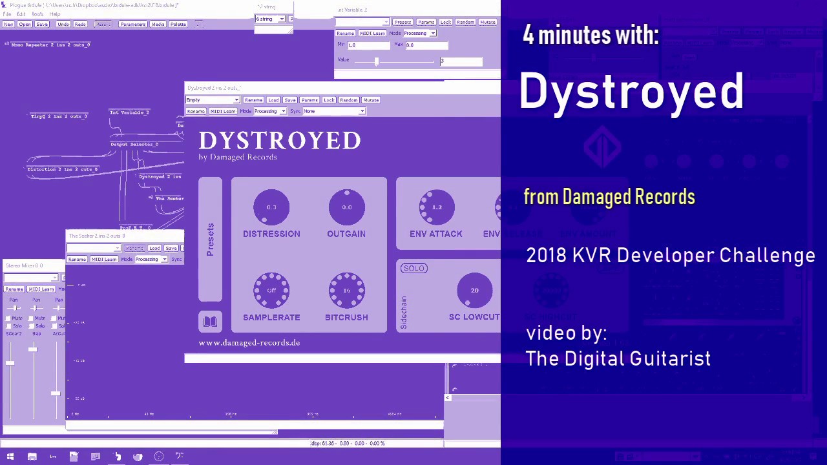
Task: Open the Help menu
Action: click(55, 14)
